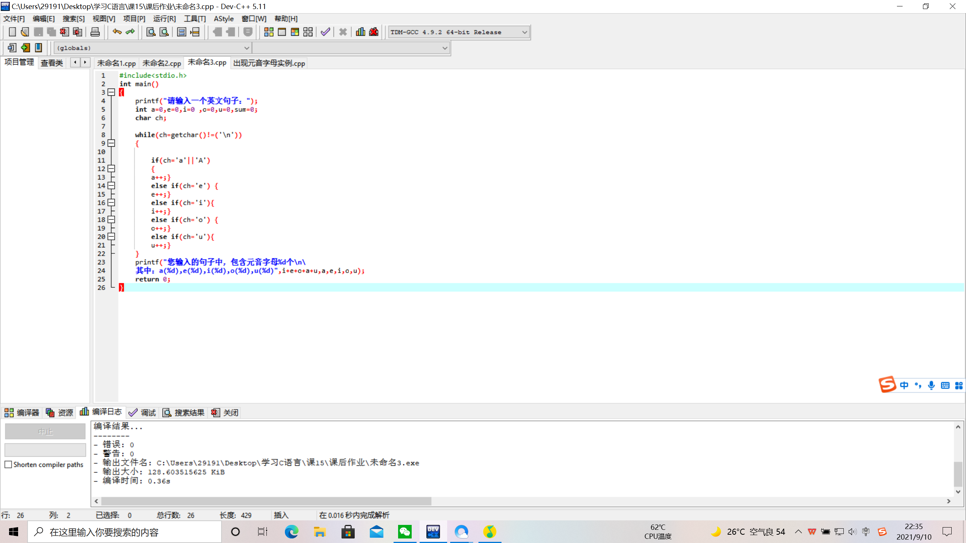Click the delete profiling information icon
The width and height of the screenshot is (966, 543).
(x=374, y=32)
